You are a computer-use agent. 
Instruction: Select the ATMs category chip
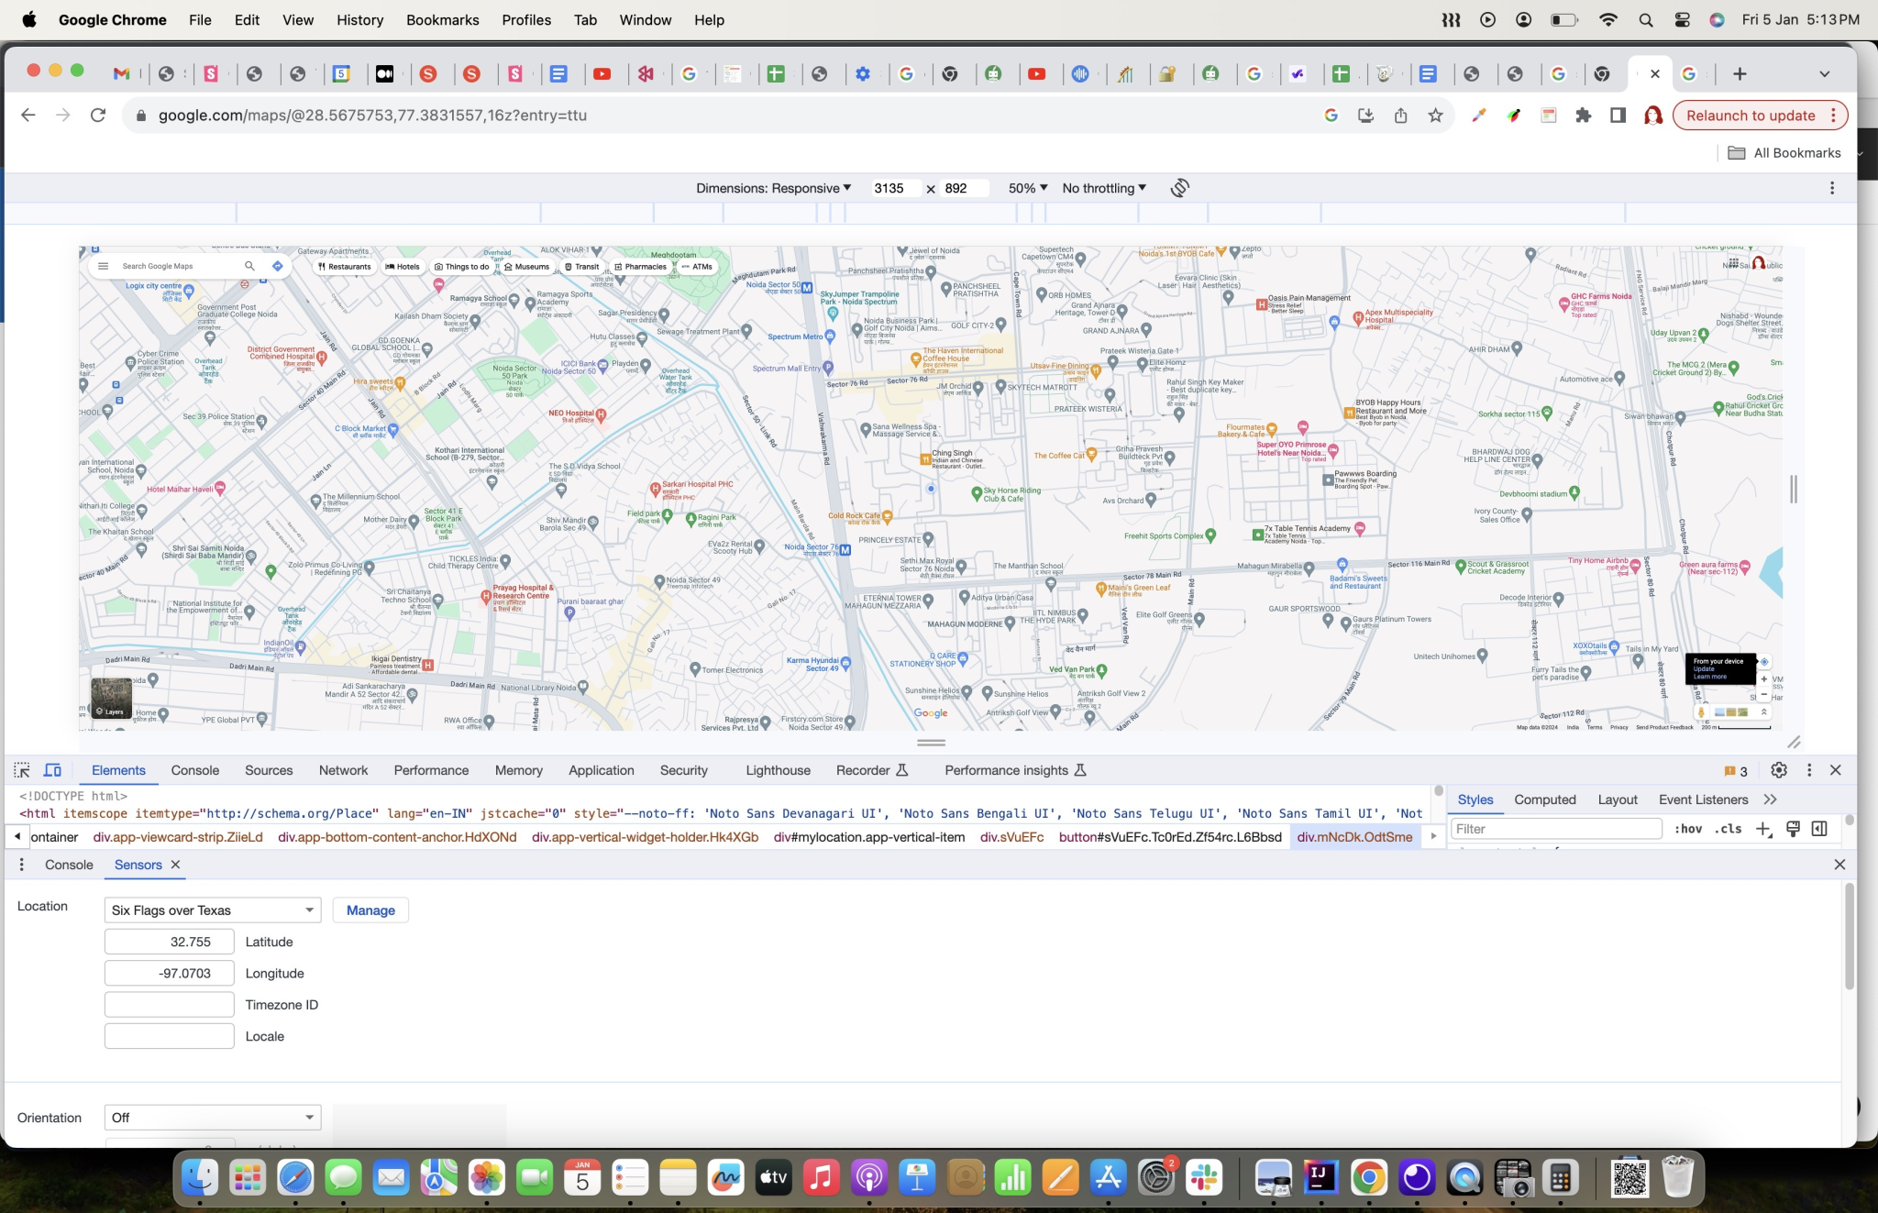pos(697,267)
